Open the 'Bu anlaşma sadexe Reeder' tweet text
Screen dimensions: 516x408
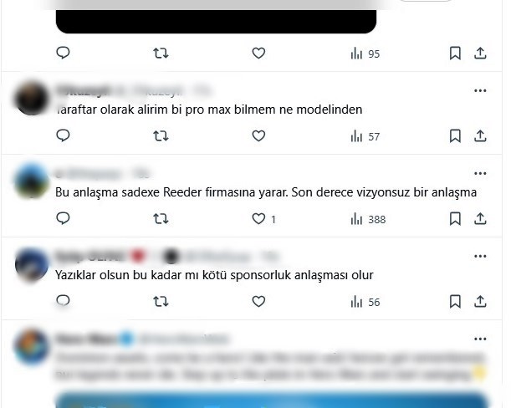(x=266, y=192)
